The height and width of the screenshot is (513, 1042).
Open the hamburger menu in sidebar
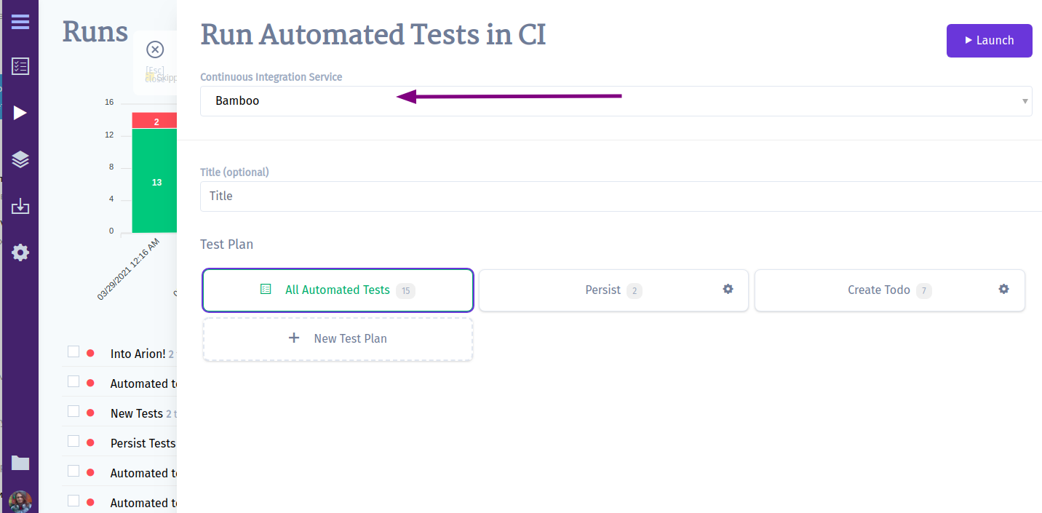click(x=20, y=22)
